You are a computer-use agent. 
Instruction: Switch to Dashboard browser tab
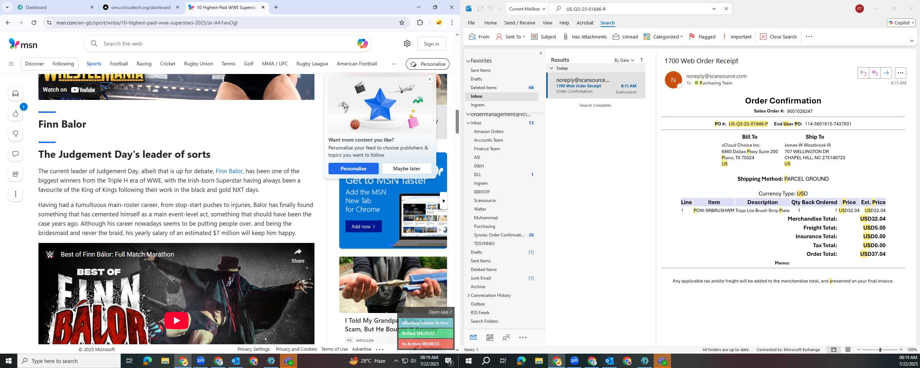coord(54,7)
